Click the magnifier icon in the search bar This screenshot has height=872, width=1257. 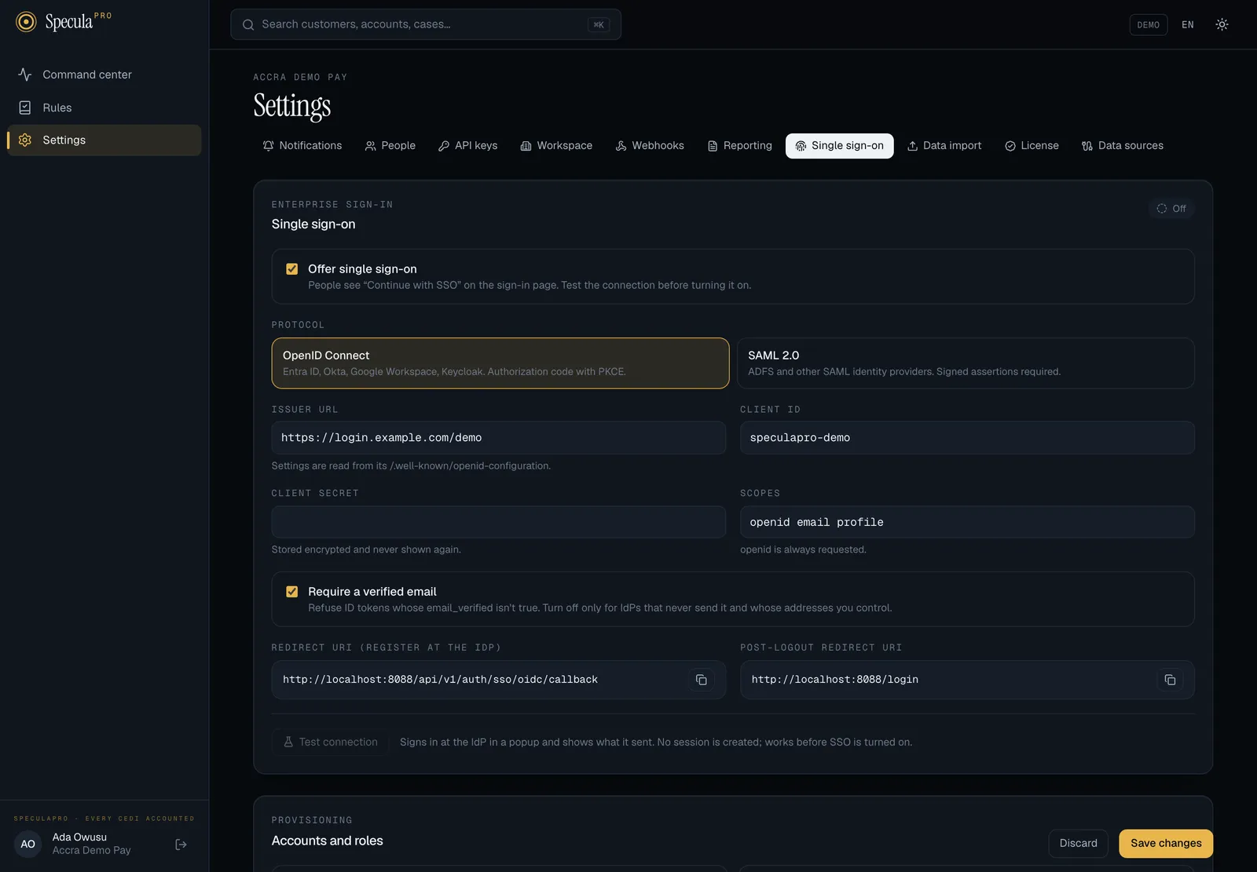(x=248, y=24)
